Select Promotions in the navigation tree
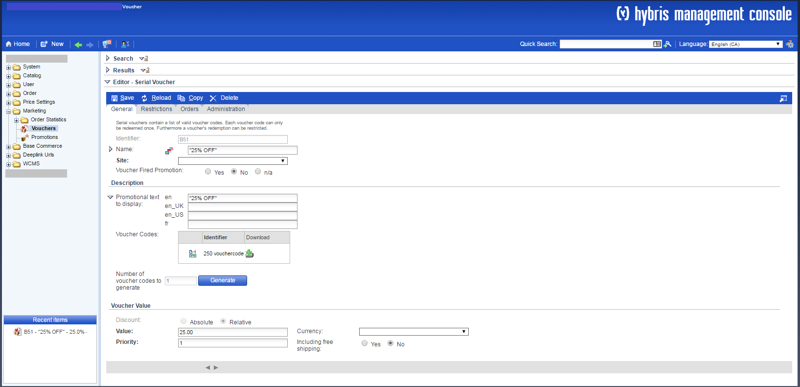This screenshot has width=800, height=387. (x=45, y=137)
